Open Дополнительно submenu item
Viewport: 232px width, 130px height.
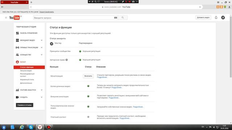(x=26, y=83)
